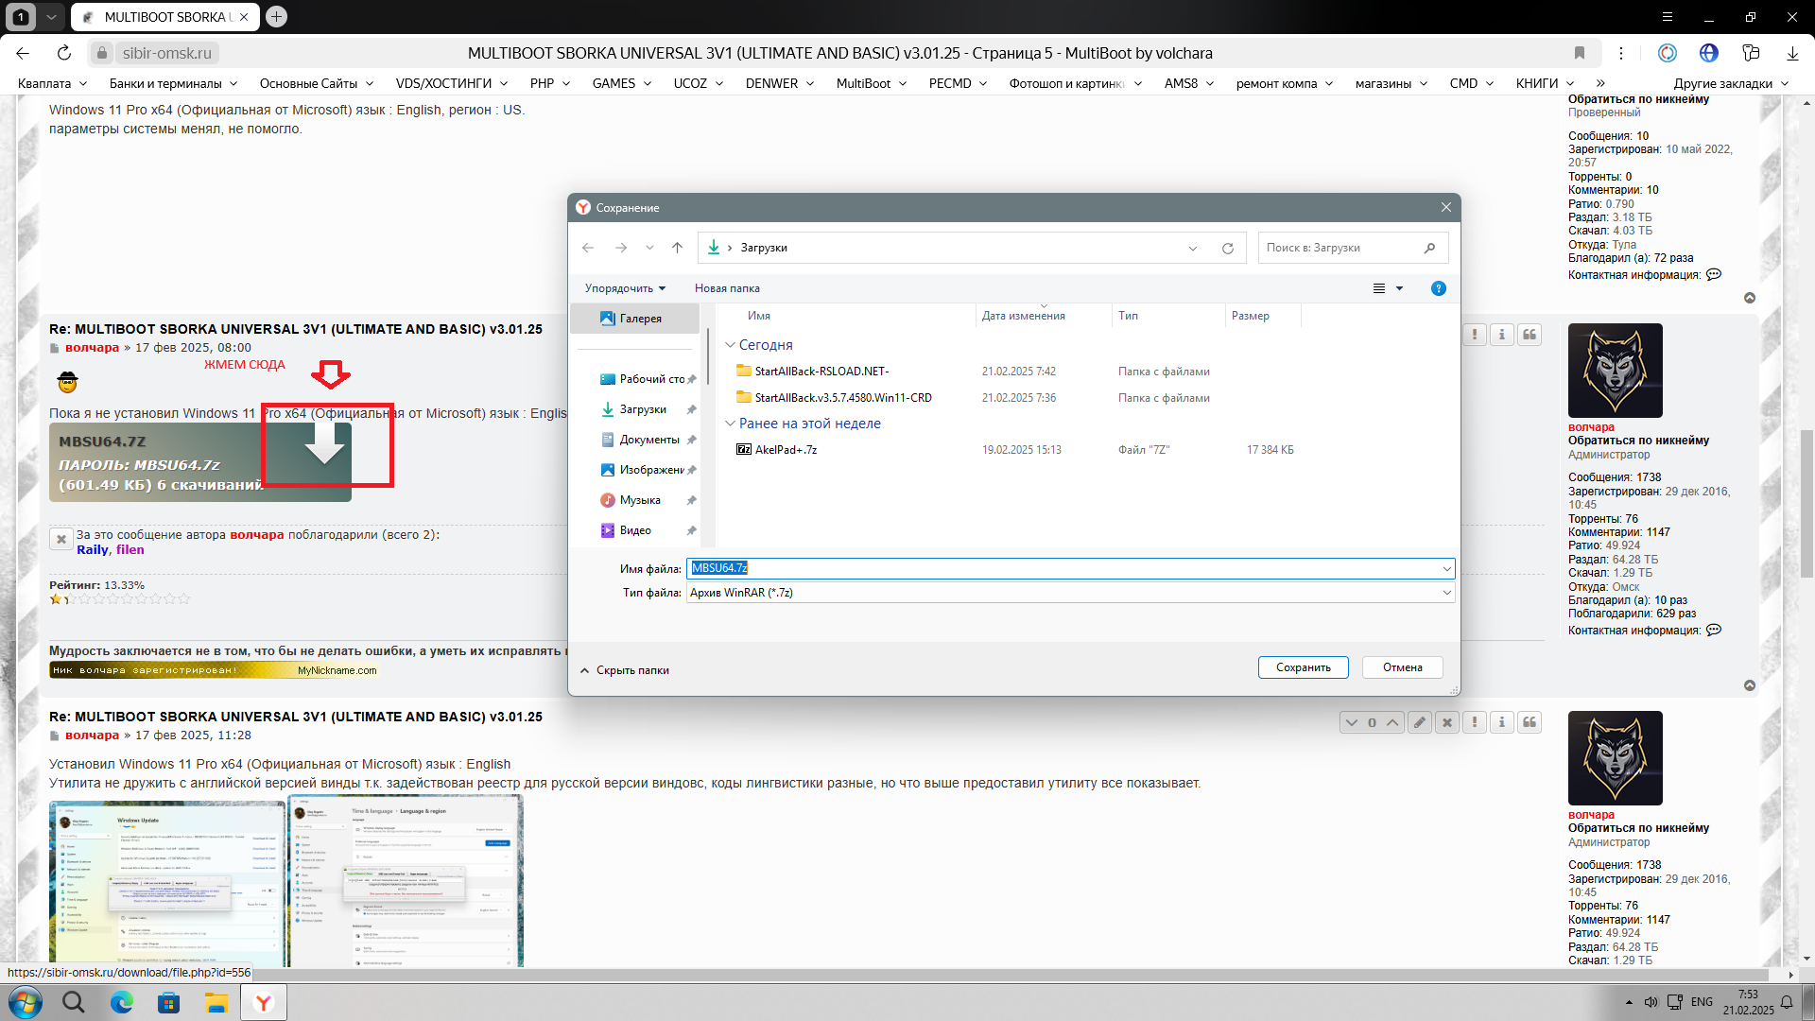The height and width of the screenshot is (1021, 1815).
Task: Click the refresh icon in dialog address bar
Action: coord(1227,249)
